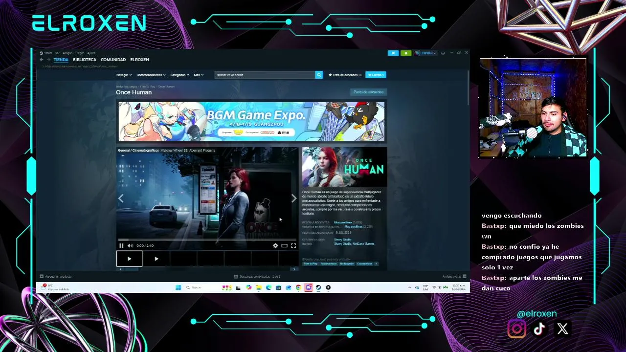
Task: Open the Starry Studio developer link
Action: click(343, 240)
